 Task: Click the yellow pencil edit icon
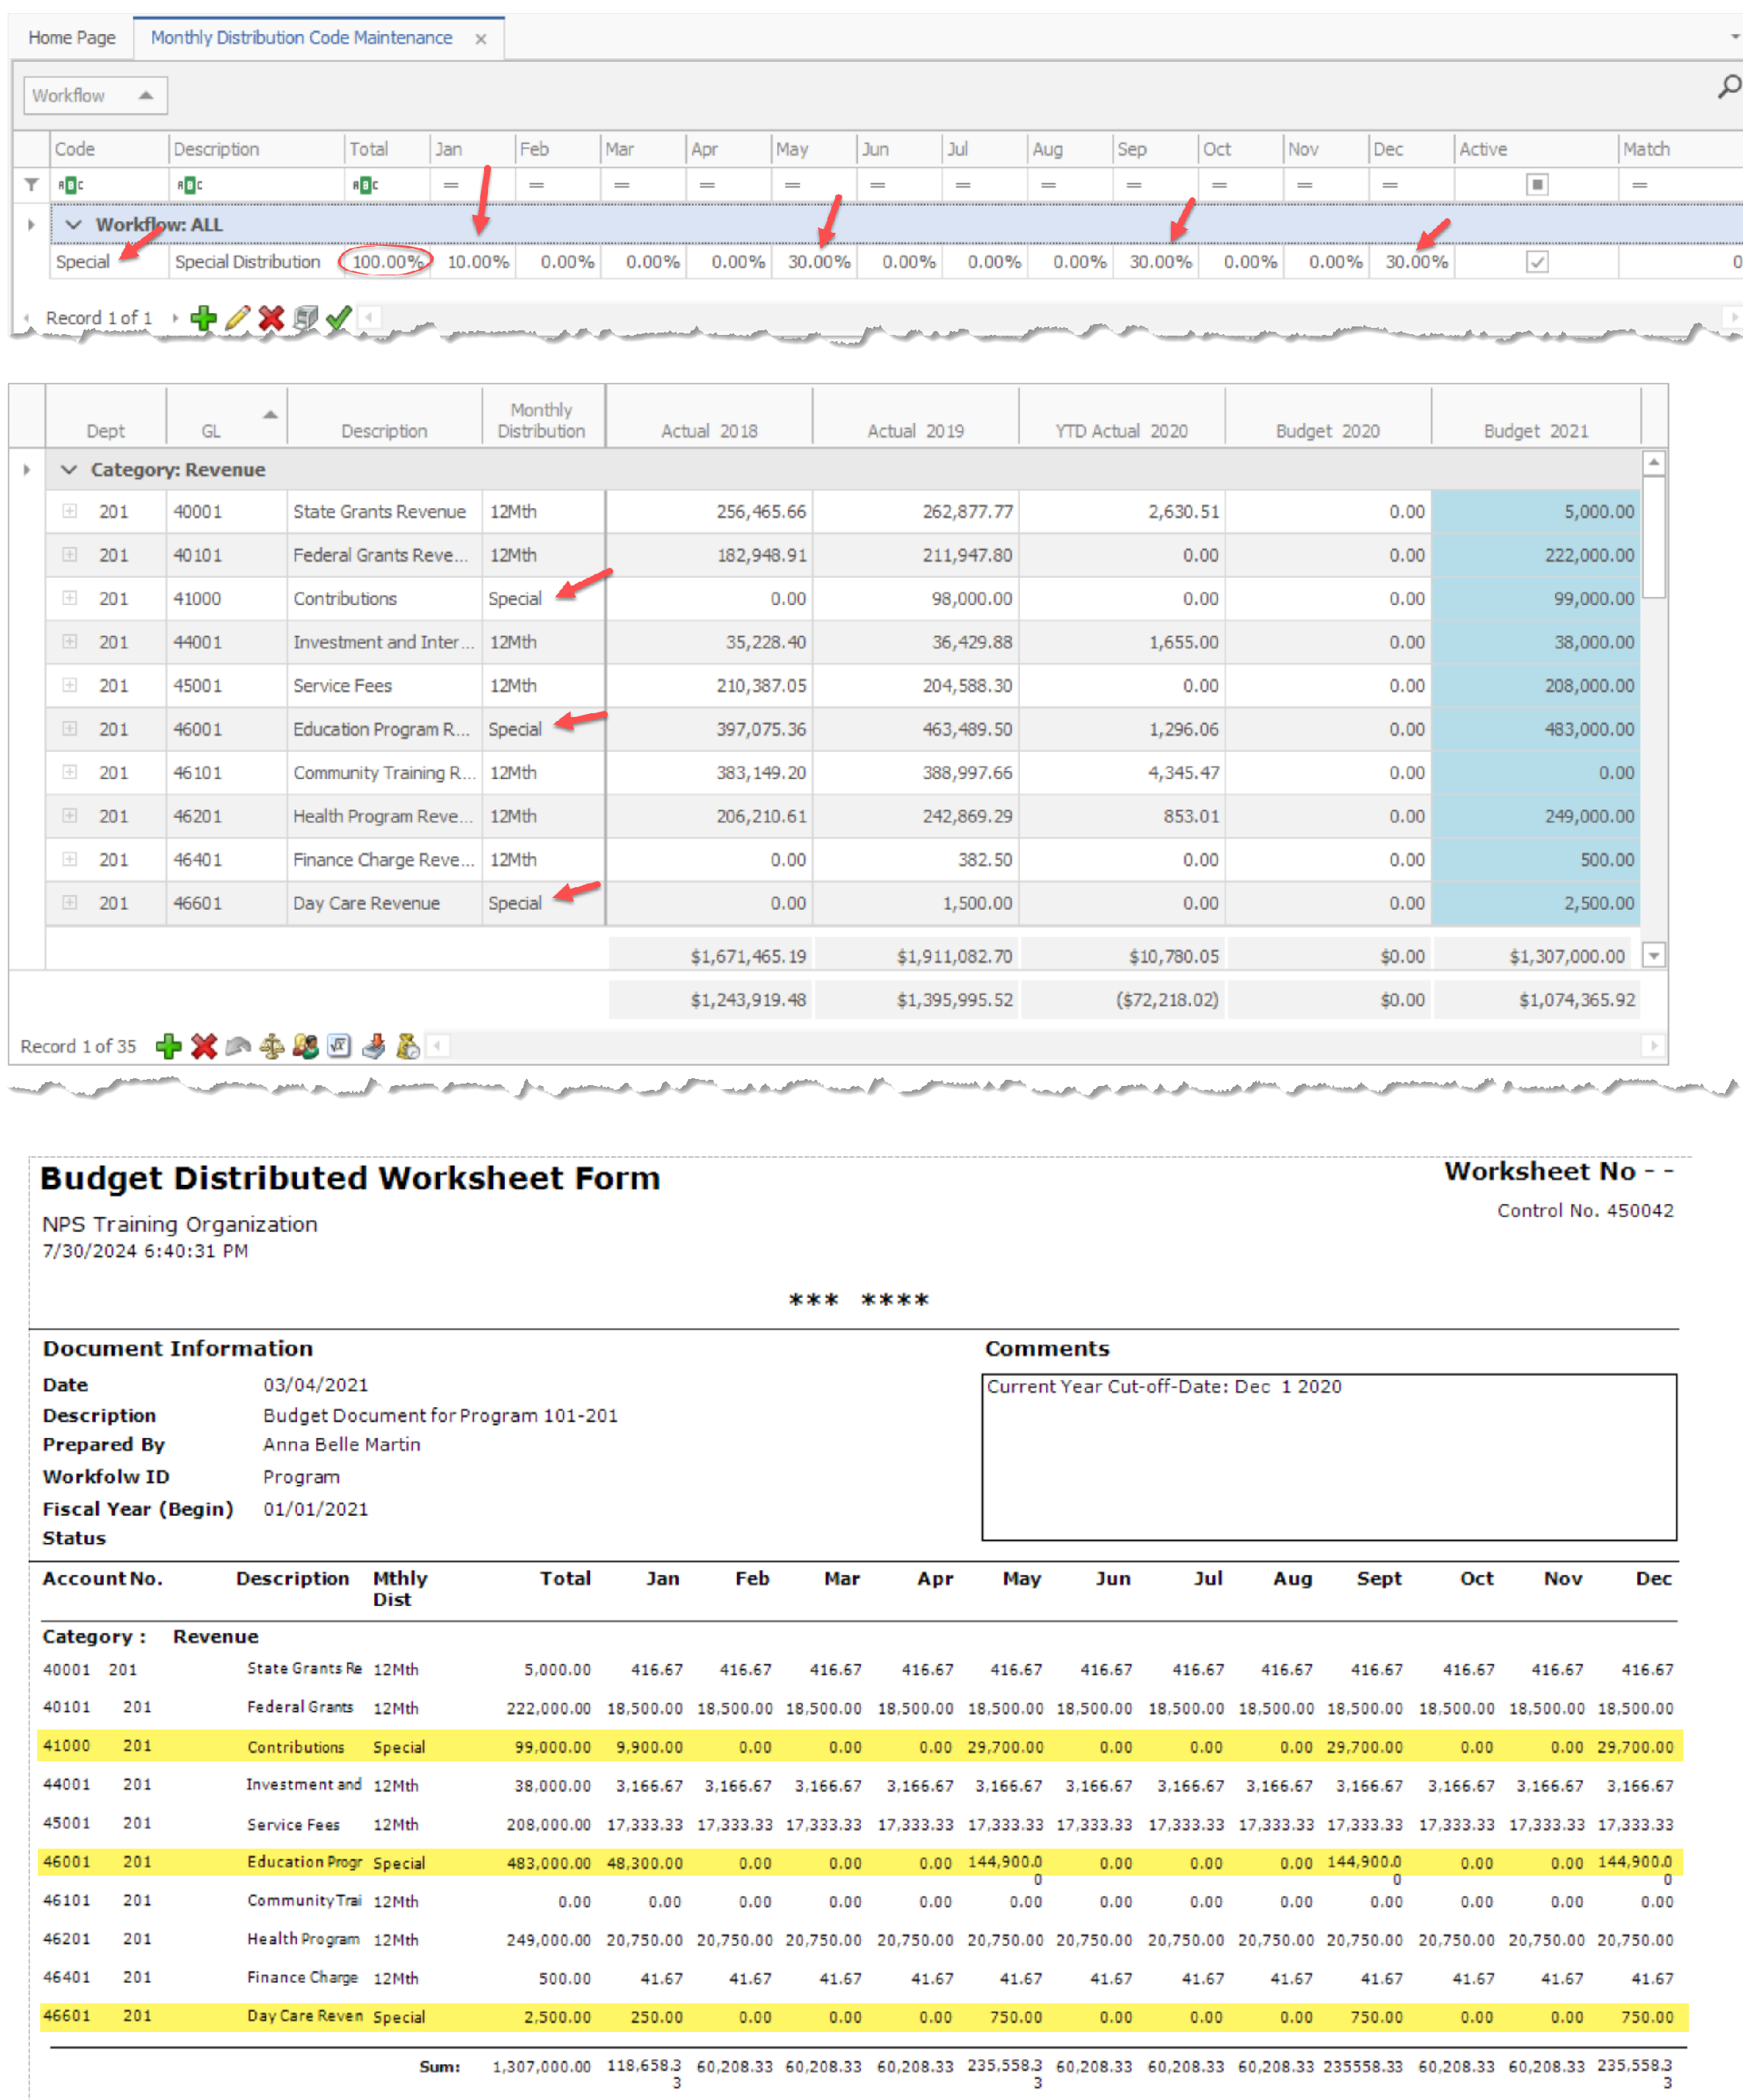[x=237, y=318]
